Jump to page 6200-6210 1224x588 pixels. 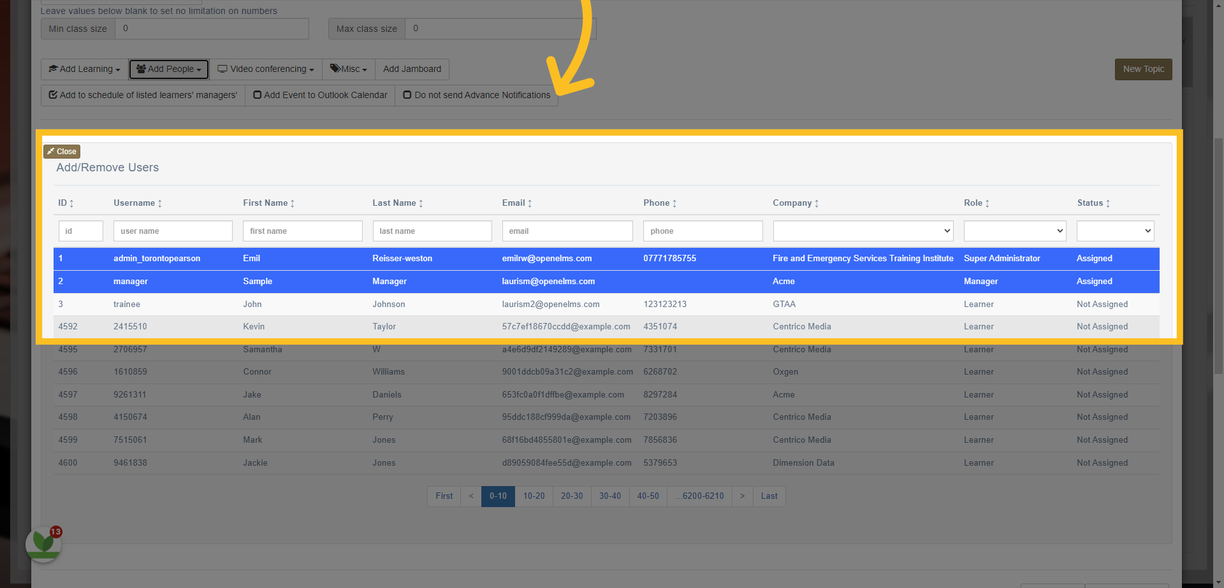click(x=700, y=496)
